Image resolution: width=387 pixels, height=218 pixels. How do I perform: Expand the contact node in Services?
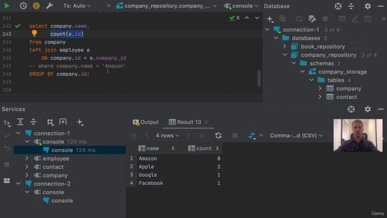click(27, 167)
